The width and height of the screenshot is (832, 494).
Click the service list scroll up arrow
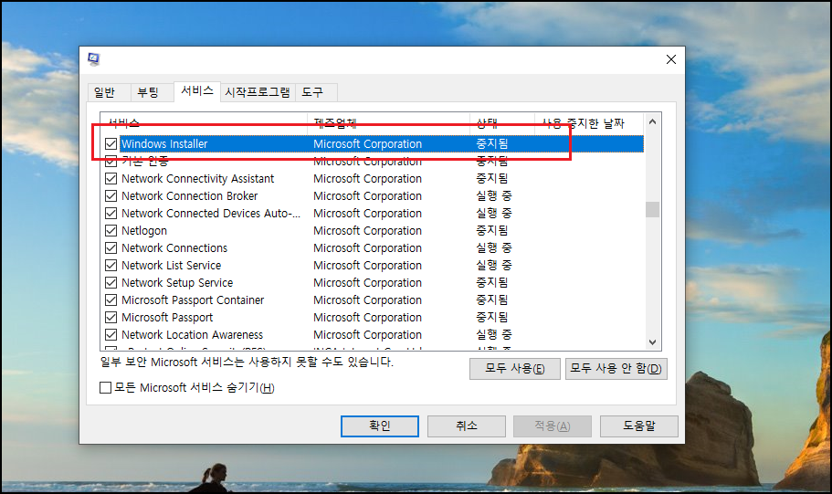653,122
